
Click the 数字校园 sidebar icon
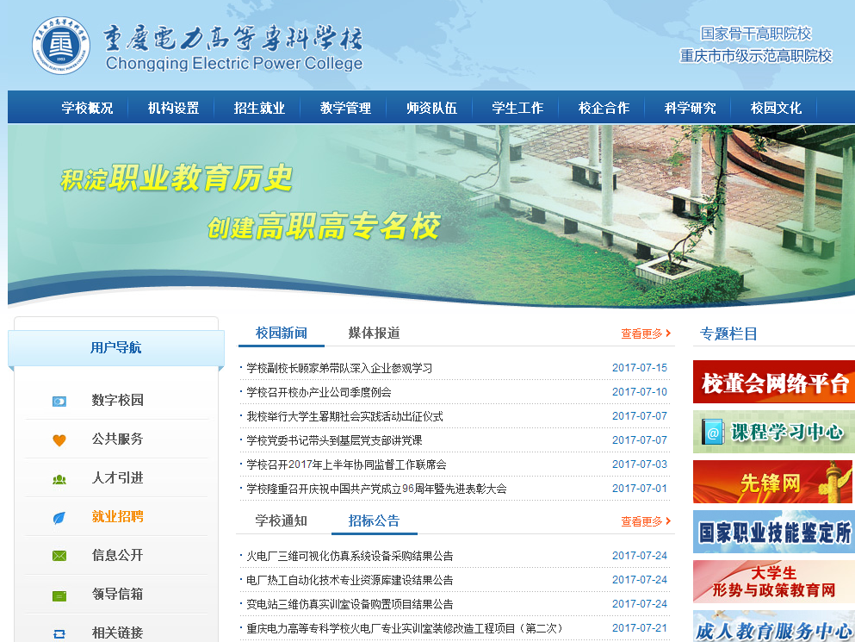(x=59, y=401)
